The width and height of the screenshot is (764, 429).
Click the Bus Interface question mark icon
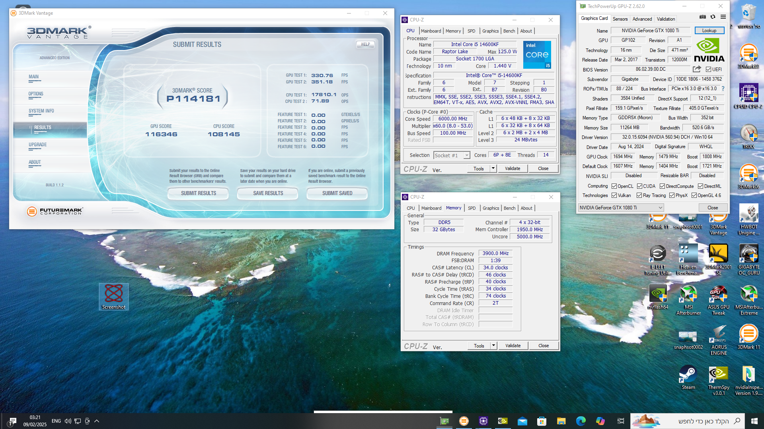723,89
